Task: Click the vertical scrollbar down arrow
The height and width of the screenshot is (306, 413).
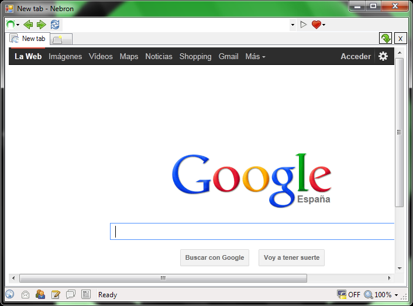Action: pos(400,269)
